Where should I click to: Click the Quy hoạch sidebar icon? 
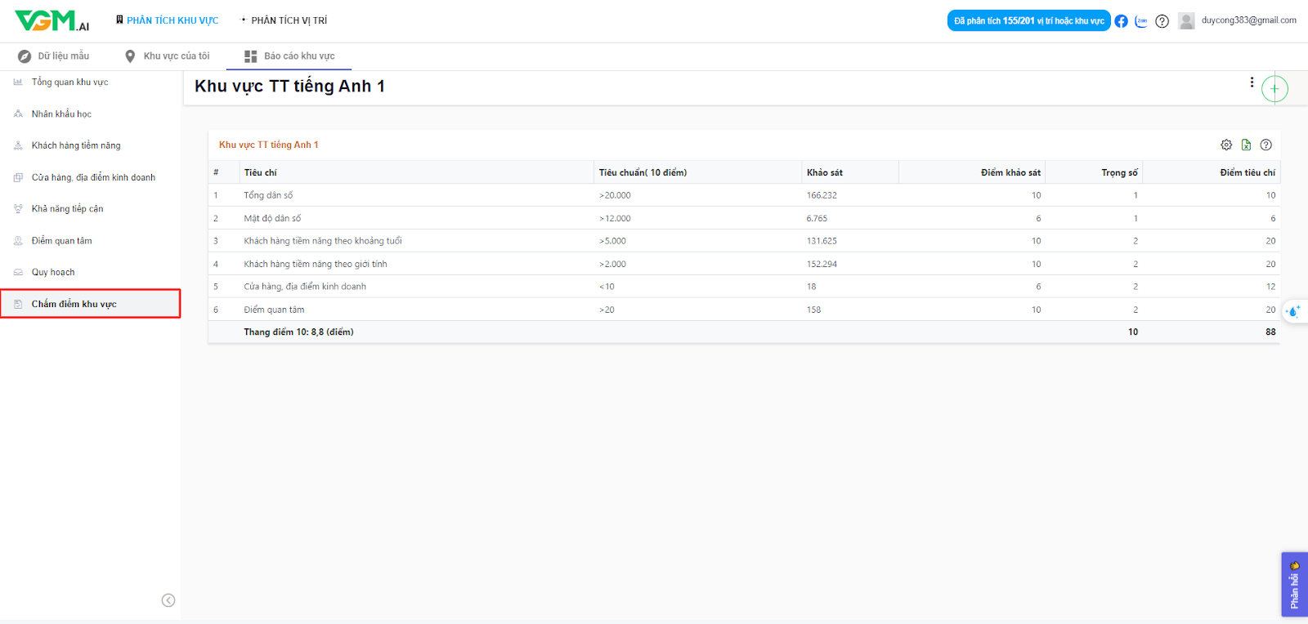point(18,272)
